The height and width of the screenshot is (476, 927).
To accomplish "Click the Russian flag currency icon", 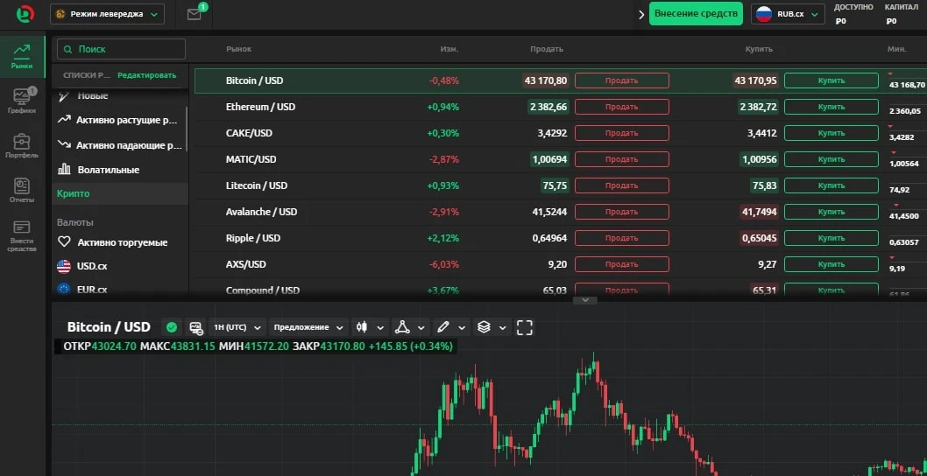I will click(x=764, y=14).
